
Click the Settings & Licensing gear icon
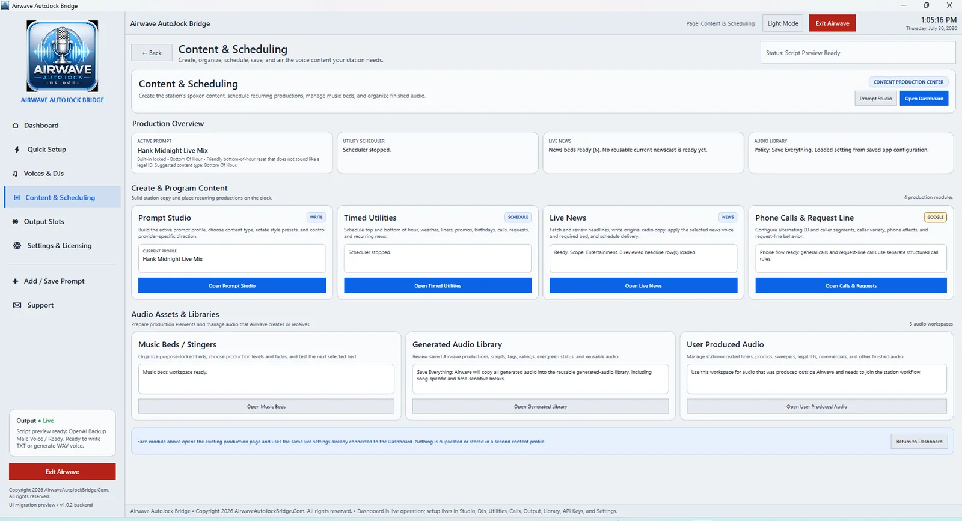click(17, 246)
